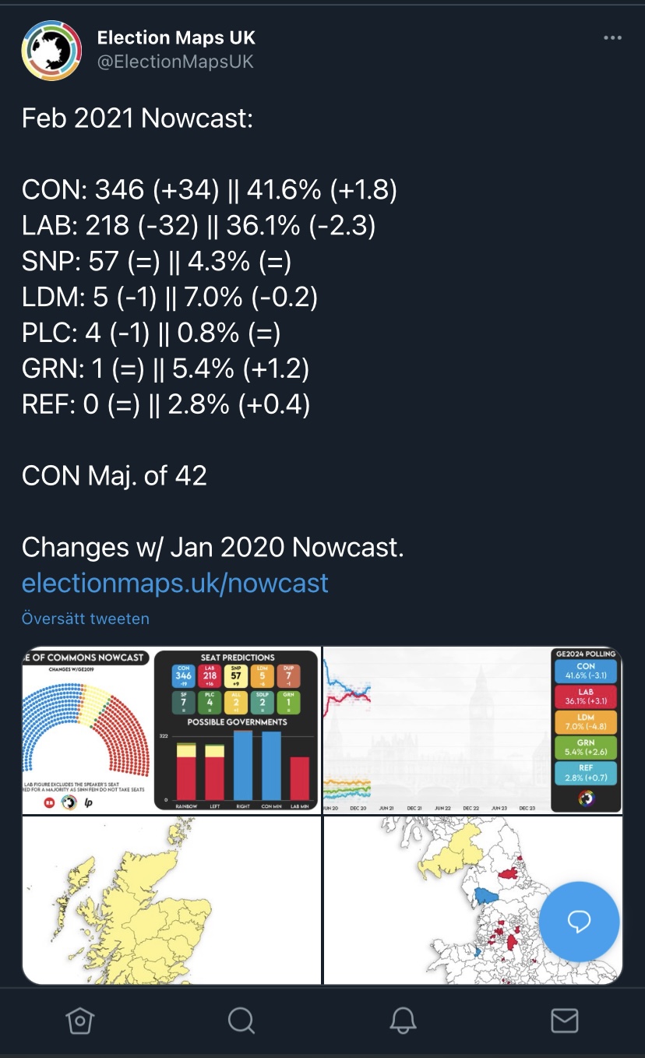Tap the green GRN 5.4% polling box
Viewport: 645px width, 1058px height.
point(586,748)
